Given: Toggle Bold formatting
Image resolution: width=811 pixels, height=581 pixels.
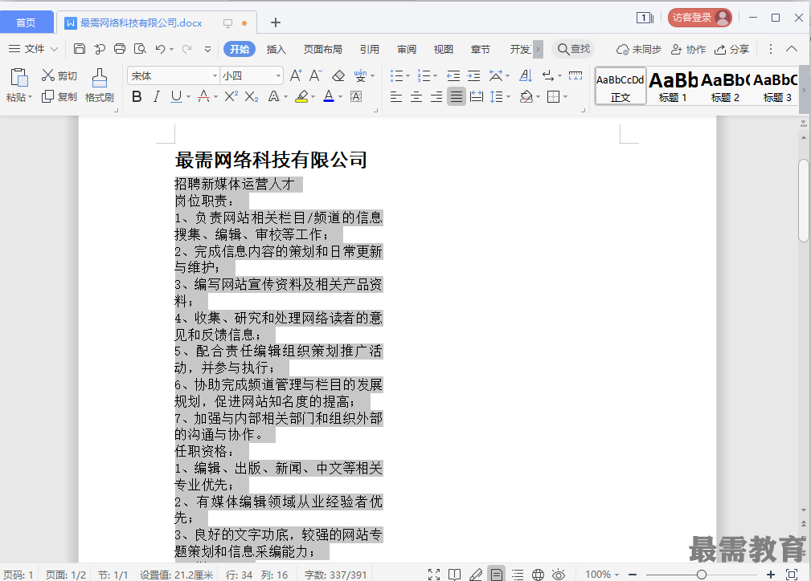Looking at the screenshot, I should (x=137, y=96).
